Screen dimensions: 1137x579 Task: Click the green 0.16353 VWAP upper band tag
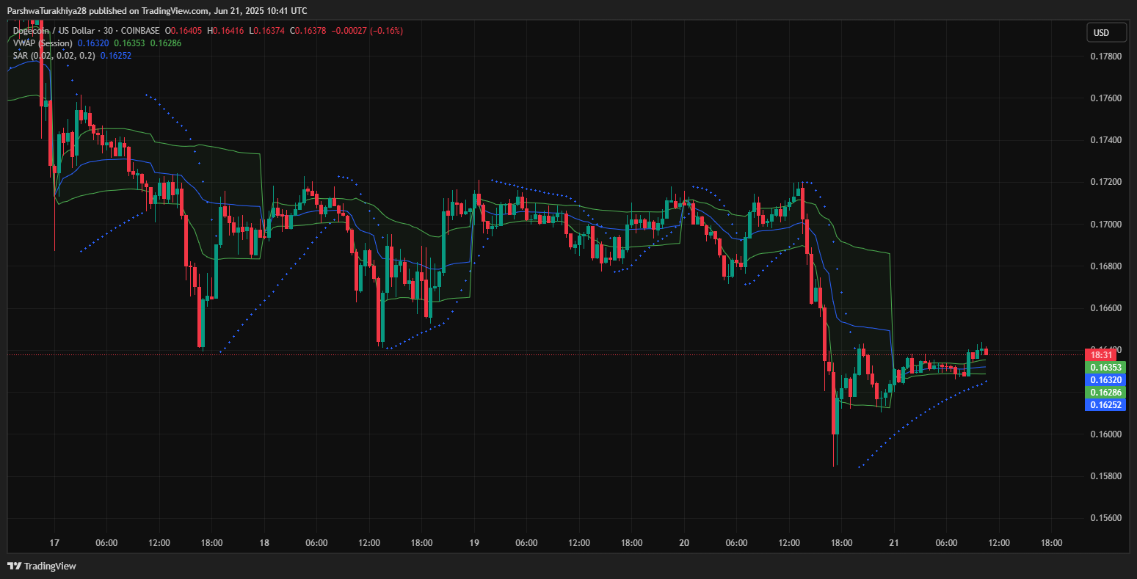tap(1105, 367)
